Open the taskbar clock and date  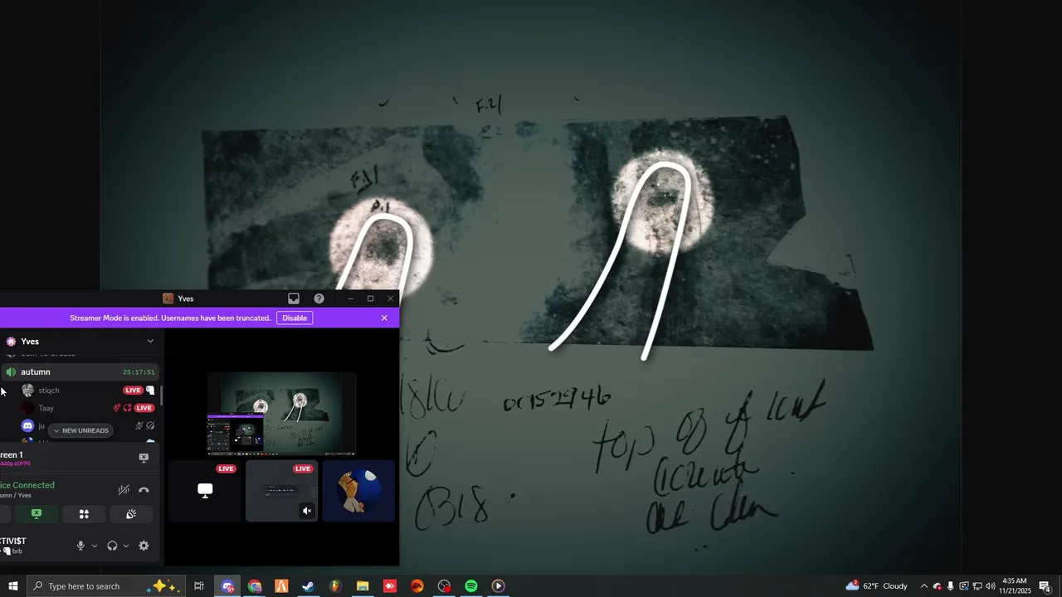point(1014,586)
